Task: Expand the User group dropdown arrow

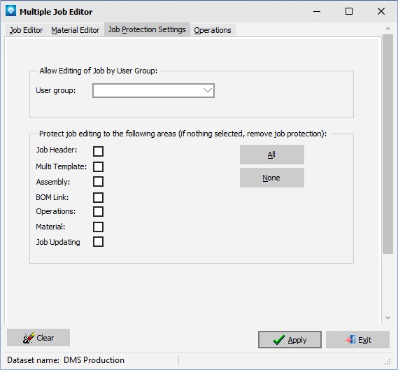Action: point(208,90)
